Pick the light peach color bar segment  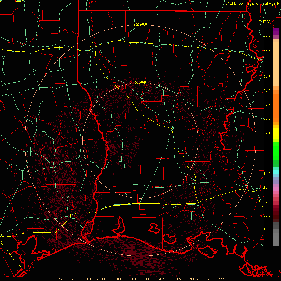(276, 64)
